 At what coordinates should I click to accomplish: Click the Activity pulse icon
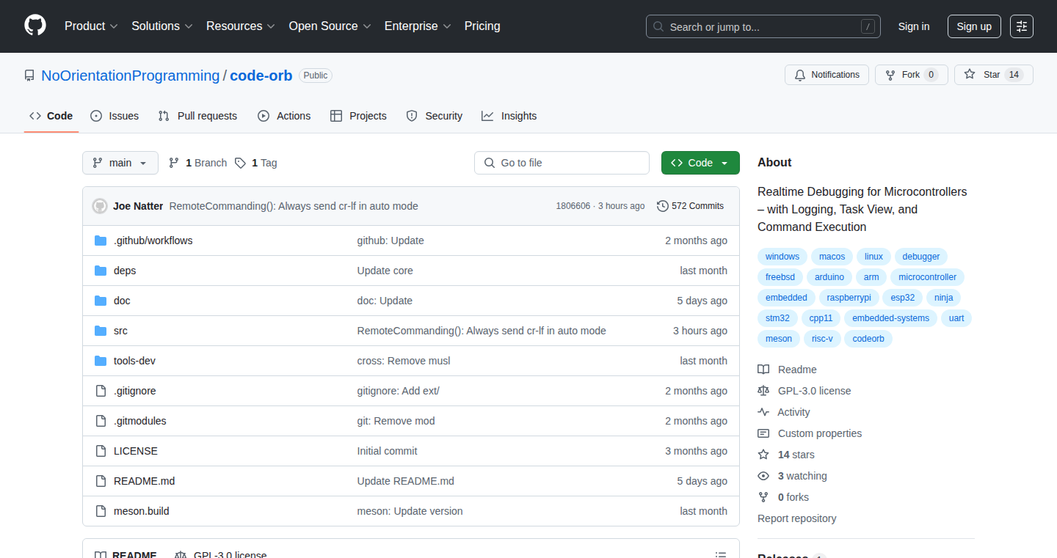click(763, 412)
